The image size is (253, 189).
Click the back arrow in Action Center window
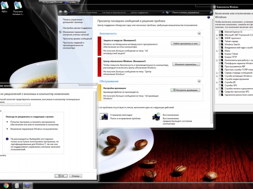click(60, 12)
